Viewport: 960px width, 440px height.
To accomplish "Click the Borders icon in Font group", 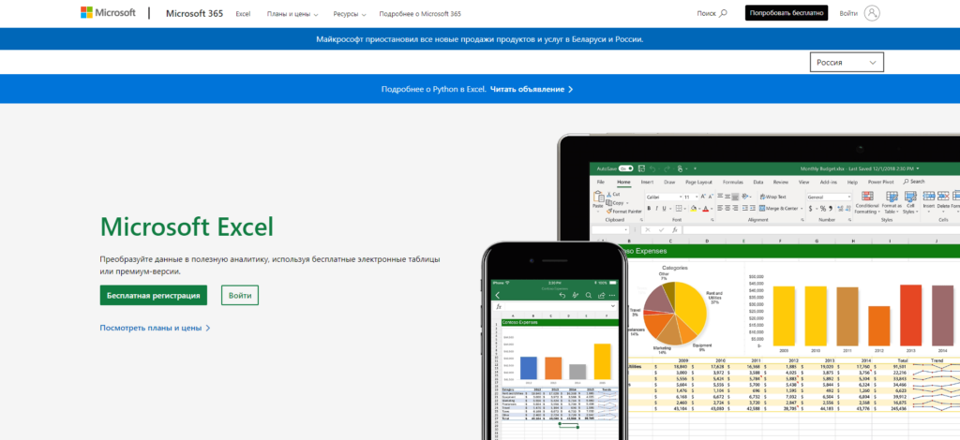I will pyautogui.click(x=679, y=209).
